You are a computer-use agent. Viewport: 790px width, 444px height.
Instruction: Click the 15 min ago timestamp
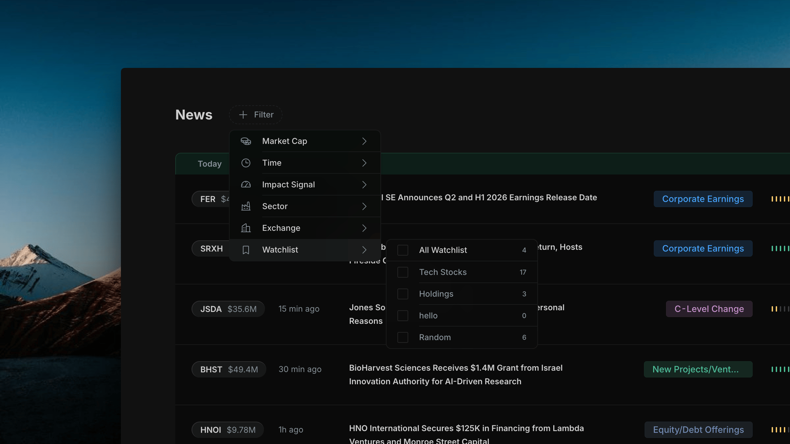[x=299, y=309]
